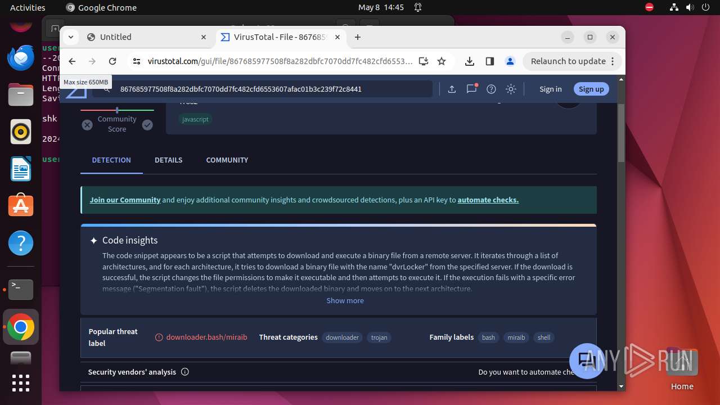This screenshot has width=720, height=405.
Task: Open the DETAILS tab
Action: 169,160
